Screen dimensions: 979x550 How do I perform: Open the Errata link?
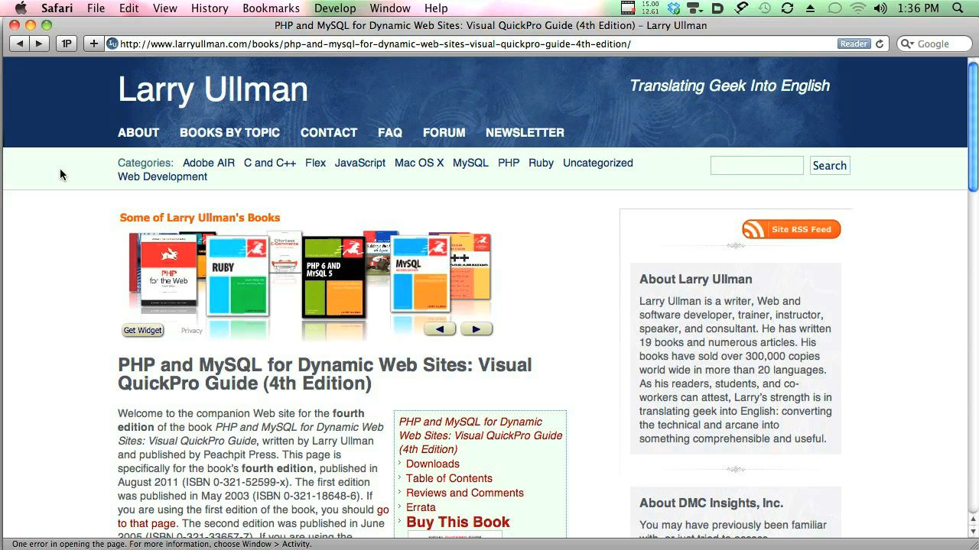(x=421, y=507)
